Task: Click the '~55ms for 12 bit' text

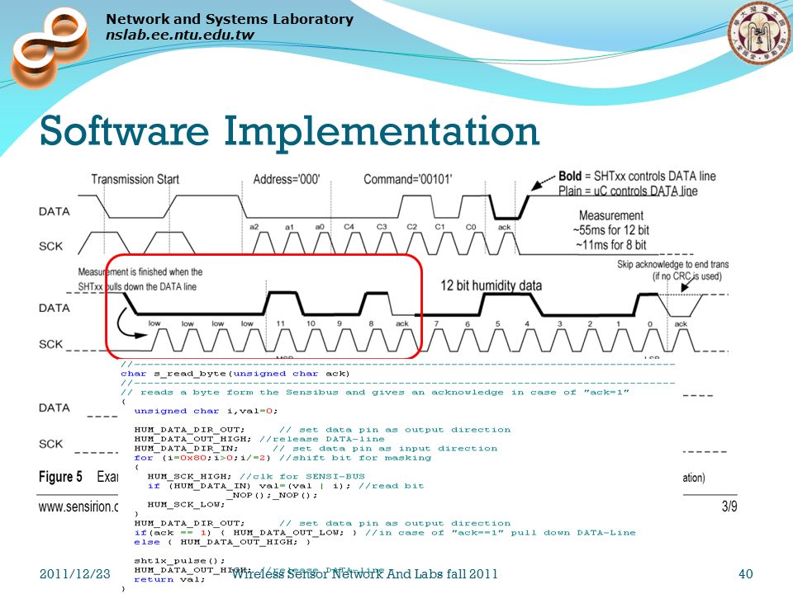Action: pos(611,230)
